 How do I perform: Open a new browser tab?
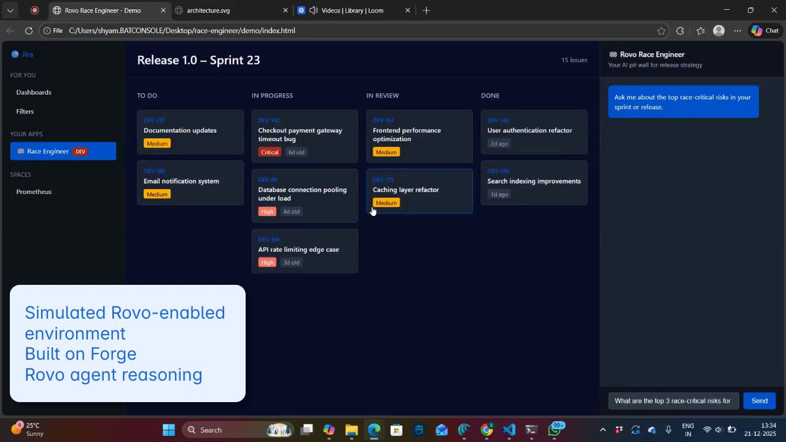point(426,10)
